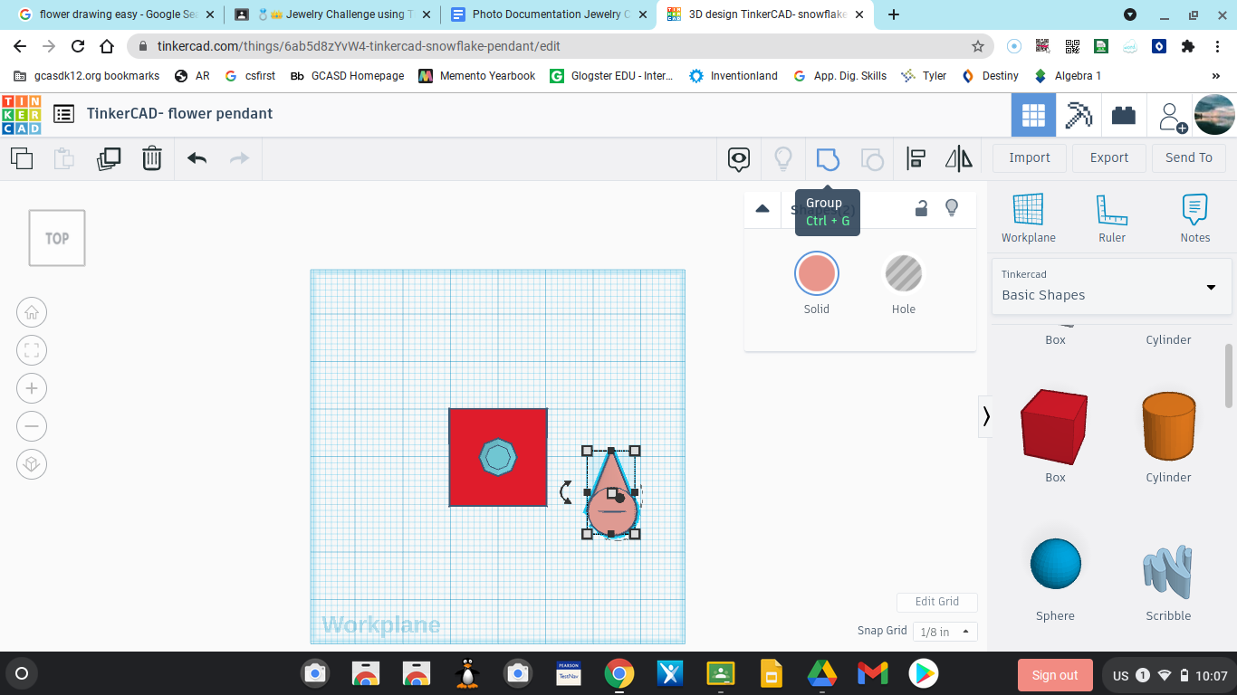The width and height of the screenshot is (1237, 695).
Task: Bookmark this page with the star
Action: [978, 46]
